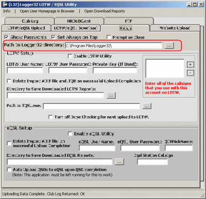Click Open User Homepage in Browser

pyautogui.click(x=47, y=11)
